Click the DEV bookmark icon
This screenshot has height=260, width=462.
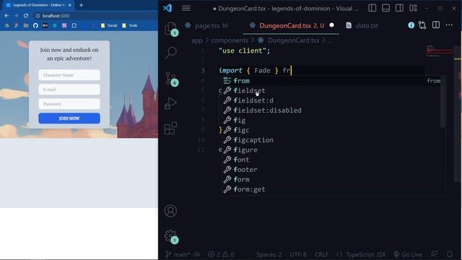45,26
